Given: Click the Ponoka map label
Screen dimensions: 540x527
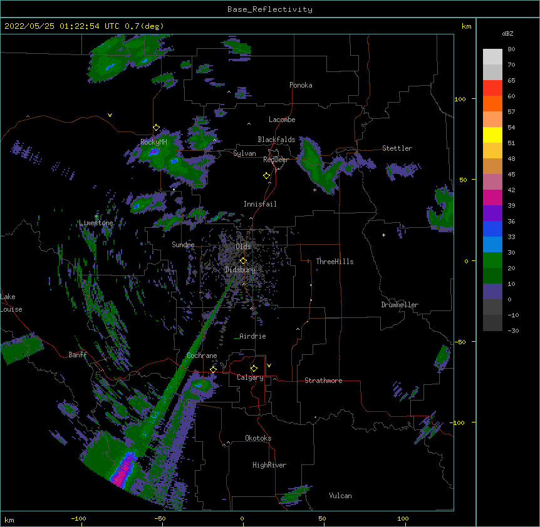Looking at the screenshot, I should click(301, 85).
